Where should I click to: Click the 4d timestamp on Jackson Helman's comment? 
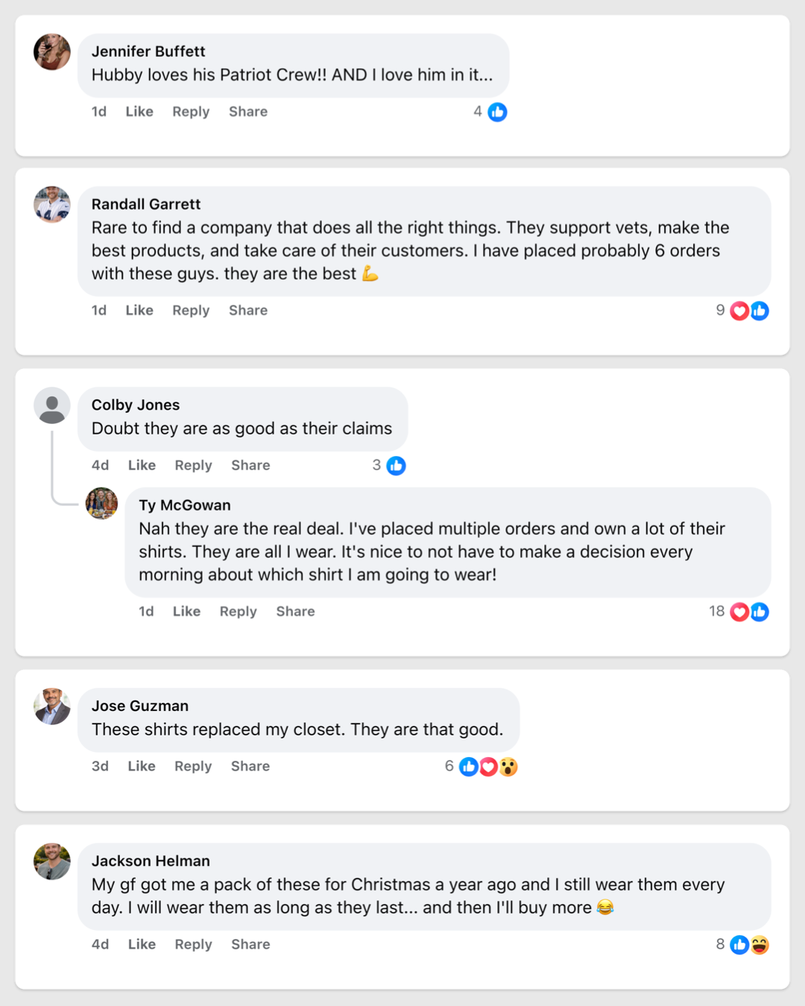(100, 945)
